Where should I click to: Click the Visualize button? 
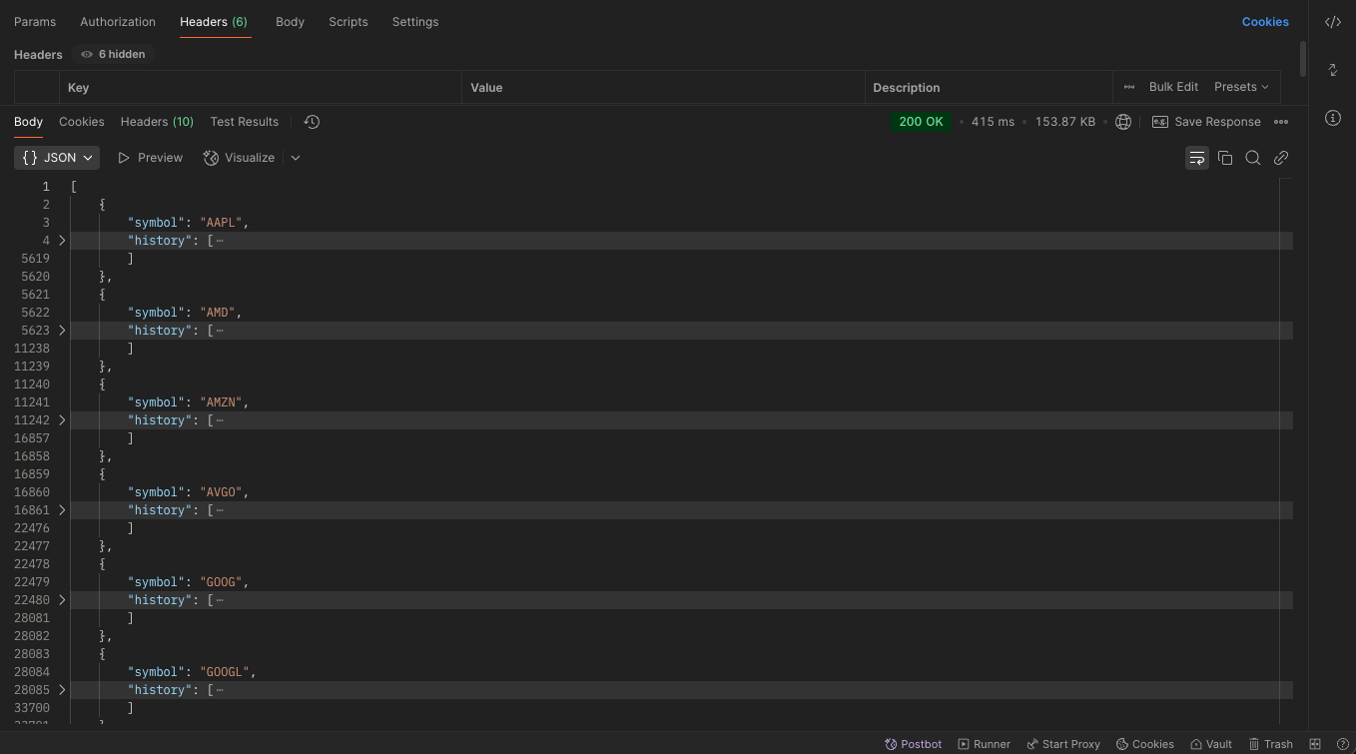(x=239, y=158)
